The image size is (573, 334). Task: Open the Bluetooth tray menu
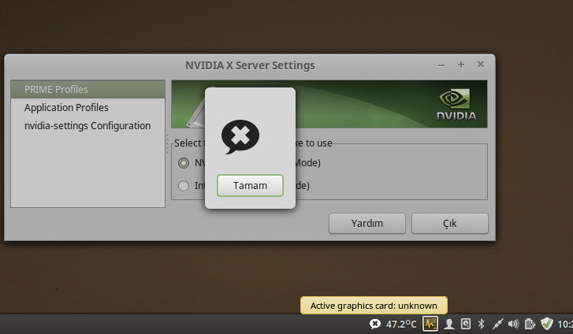tap(482, 324)
